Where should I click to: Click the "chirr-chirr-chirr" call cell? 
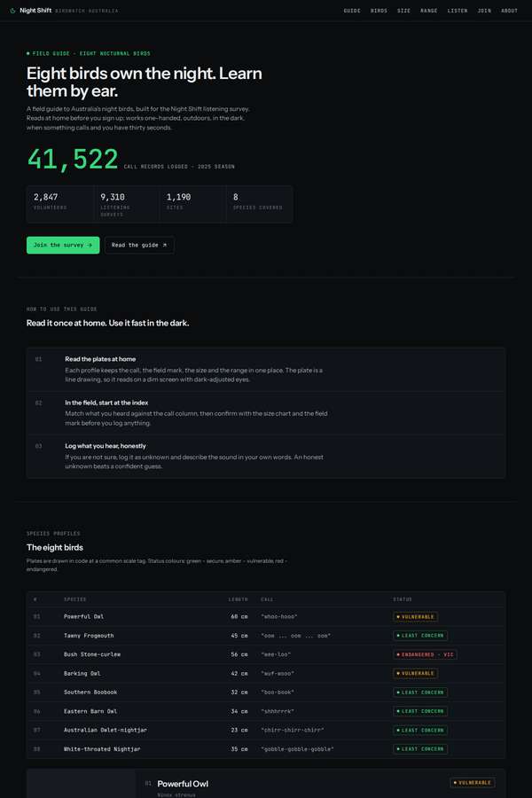point(293,730)
